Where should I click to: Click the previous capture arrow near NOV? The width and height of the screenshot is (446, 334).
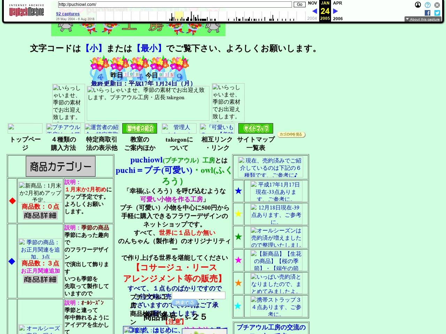pyautogui.click(x=314, y=11)
